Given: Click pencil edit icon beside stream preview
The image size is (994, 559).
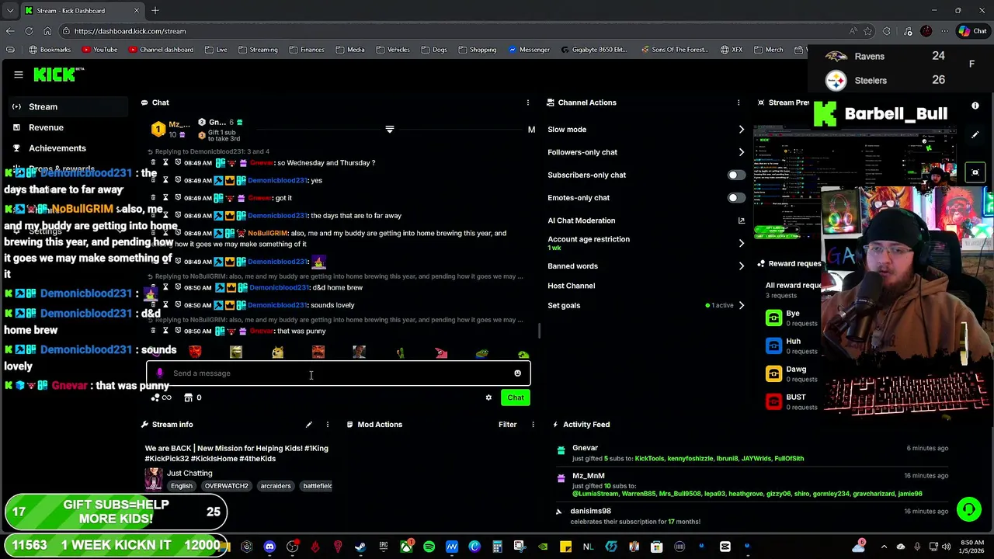Looking at the screenshot, I should coord(975,135).
